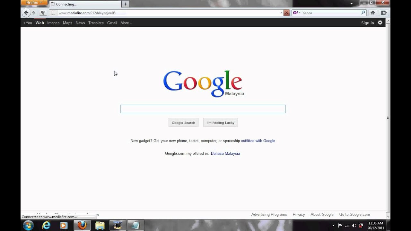Open Google options gear icon
The height and width of the screenshot is (231, 411).
click(x=380, y=23)
